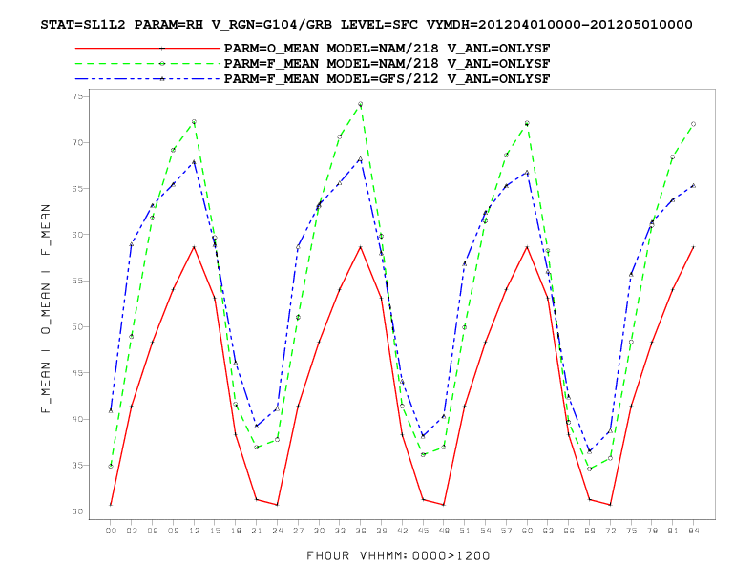Click x-axis tick label 30
The height and width of the screenshot is (584, 756).
[x=319, y=531]
